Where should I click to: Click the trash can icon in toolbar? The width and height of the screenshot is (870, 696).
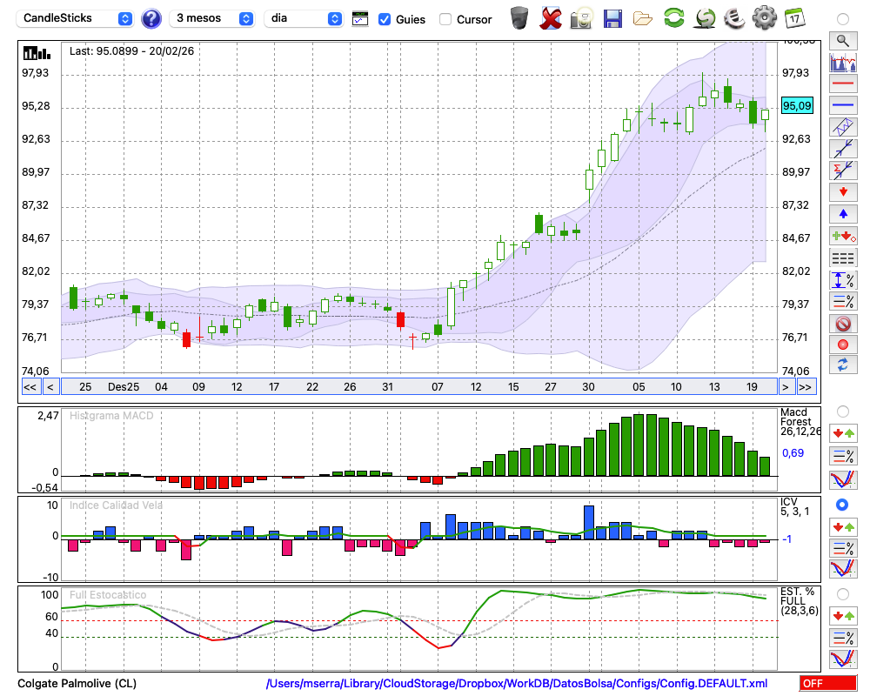pyautogui.click(x=519, y=18)
